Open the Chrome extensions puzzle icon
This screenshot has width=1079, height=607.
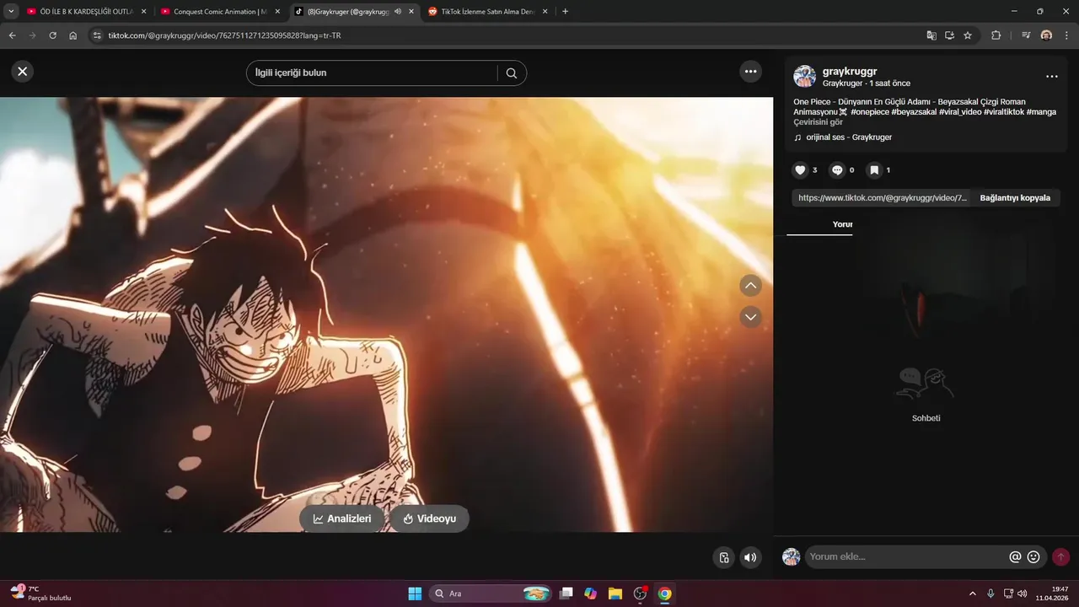click(996, 35)
